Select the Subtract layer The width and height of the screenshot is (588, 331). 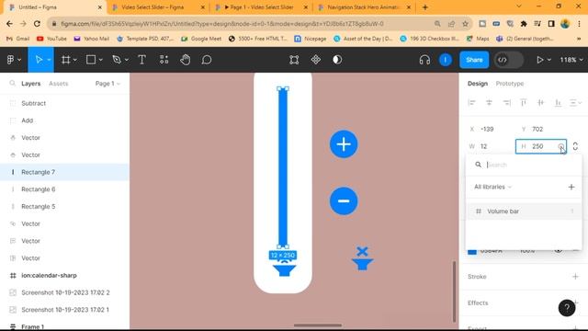[x=64, y=103]
